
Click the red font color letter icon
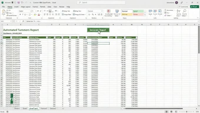click(x=39, y=14)
